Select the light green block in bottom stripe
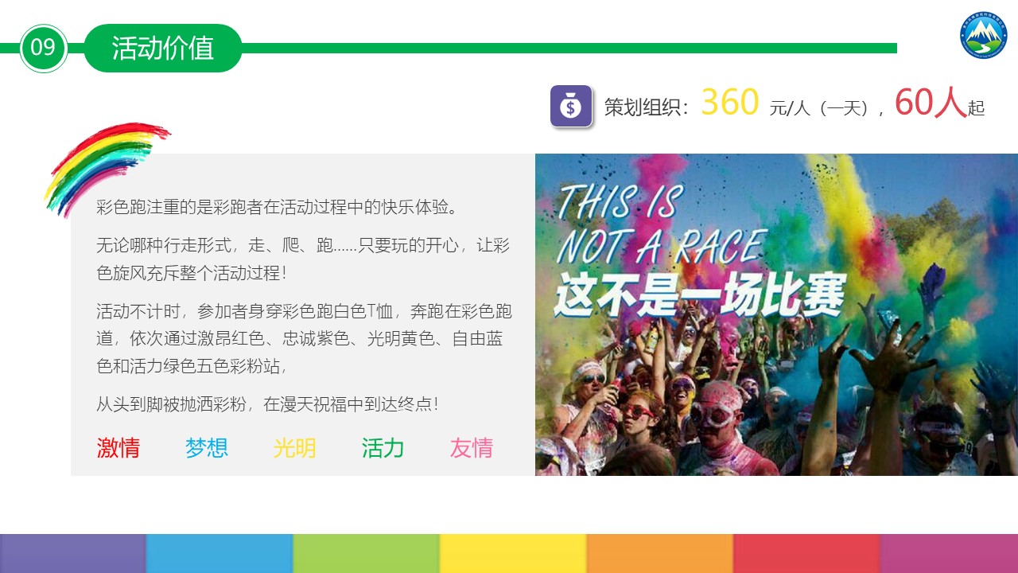The width and height of the screenshot is (1018, 573). [367, 553]
